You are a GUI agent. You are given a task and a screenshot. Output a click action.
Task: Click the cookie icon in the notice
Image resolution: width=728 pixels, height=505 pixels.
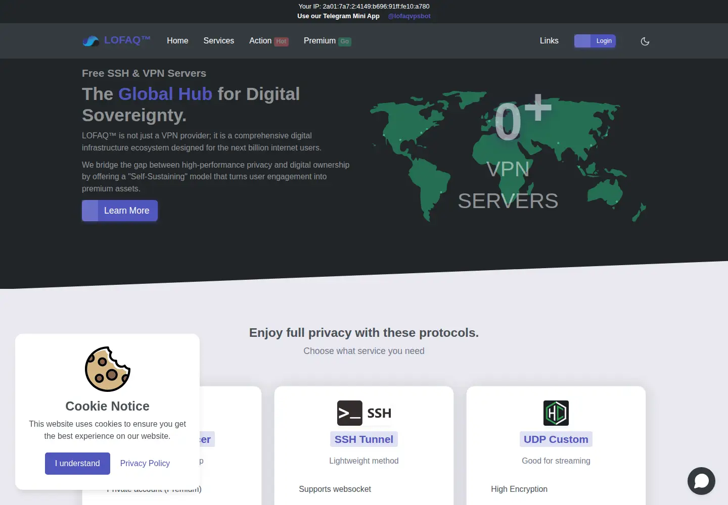108,369
